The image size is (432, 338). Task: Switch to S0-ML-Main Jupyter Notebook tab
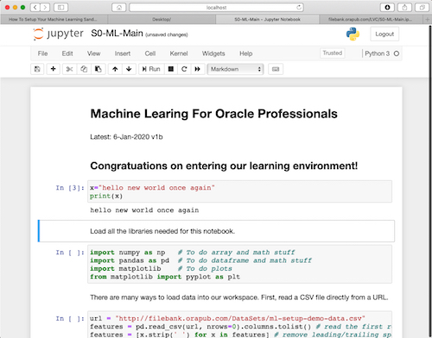pyautogui.click(x=267, y=19)
